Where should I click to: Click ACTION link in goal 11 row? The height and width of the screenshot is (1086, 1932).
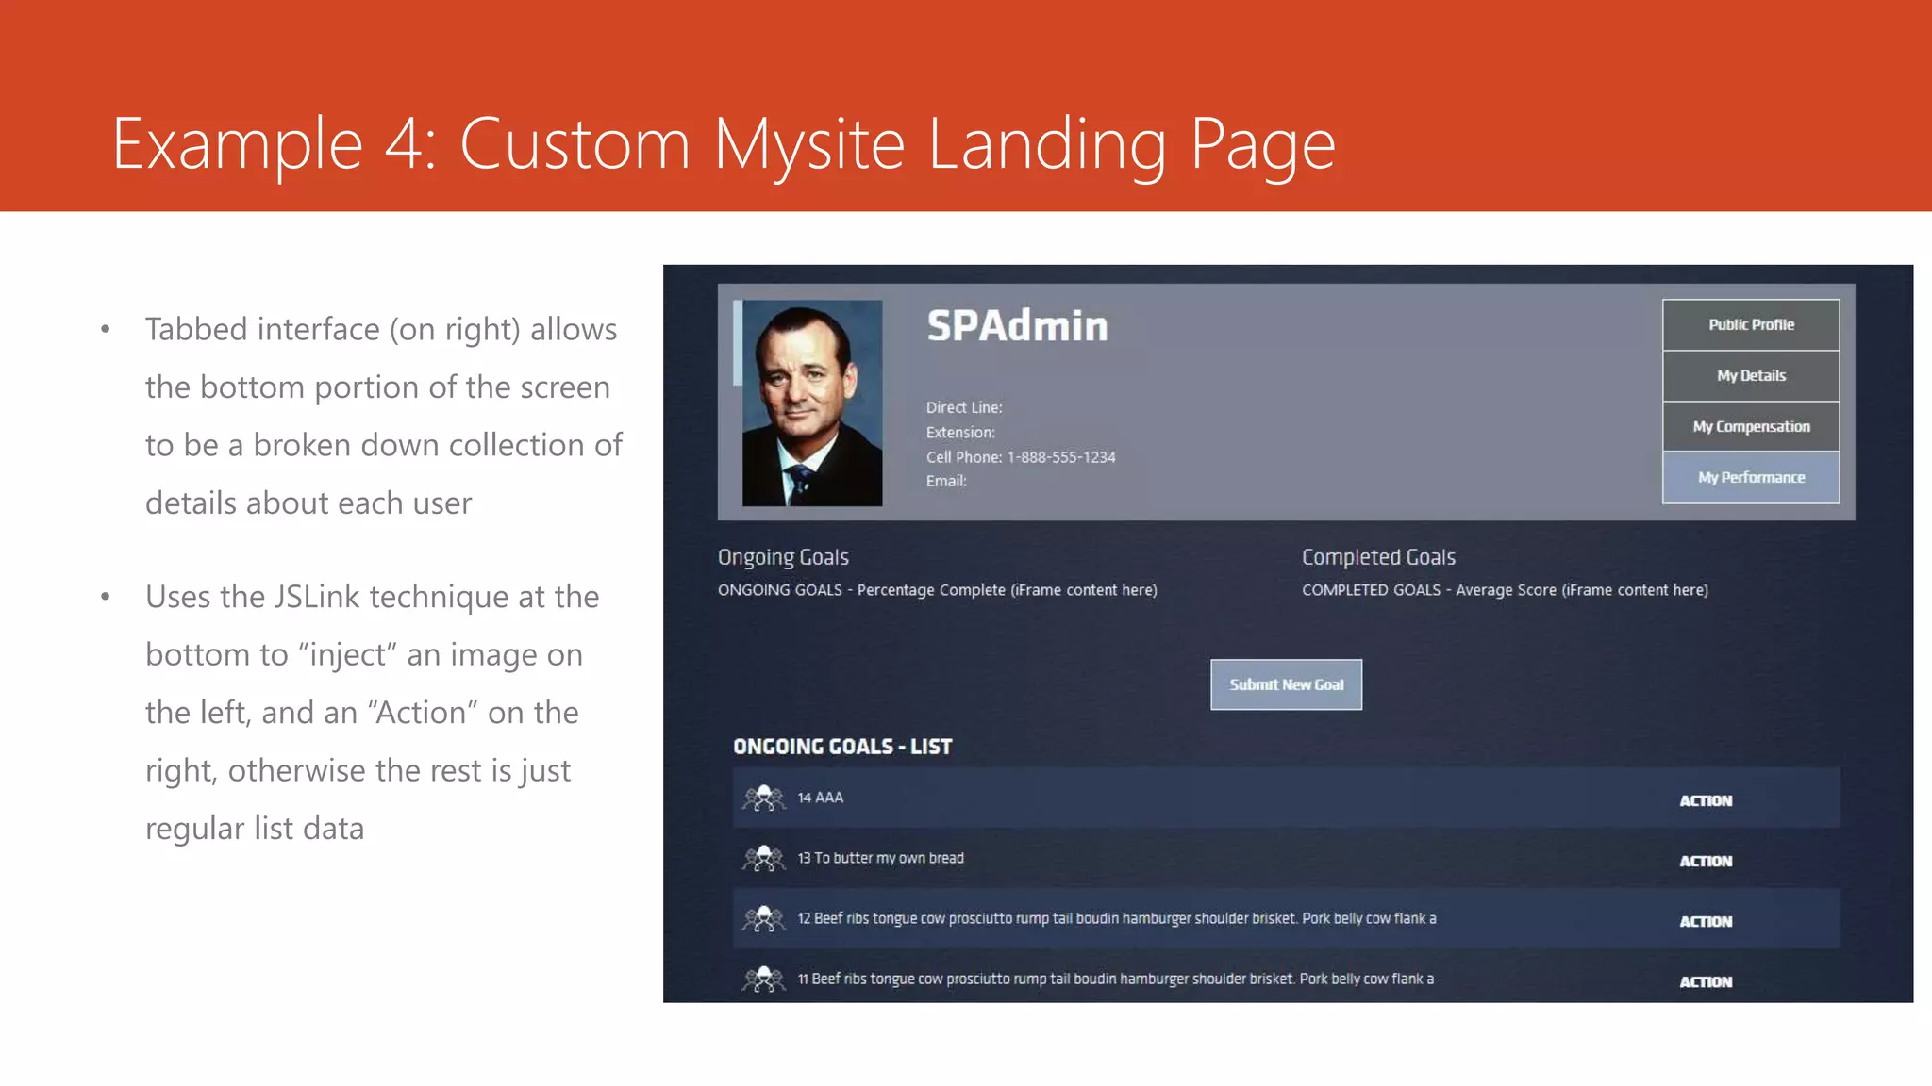[x=1705, y=981]
